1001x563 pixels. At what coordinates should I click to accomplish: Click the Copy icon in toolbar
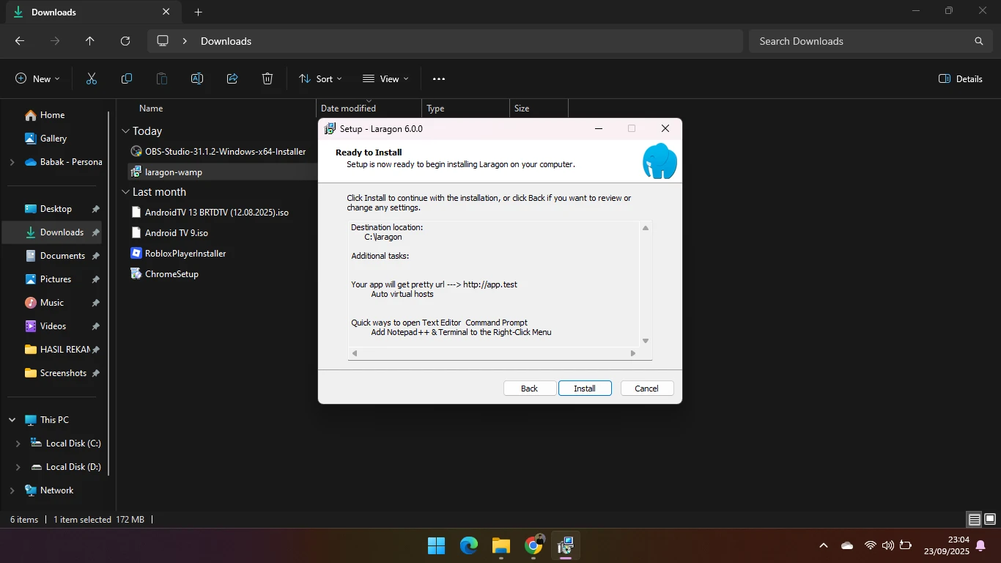127,79
